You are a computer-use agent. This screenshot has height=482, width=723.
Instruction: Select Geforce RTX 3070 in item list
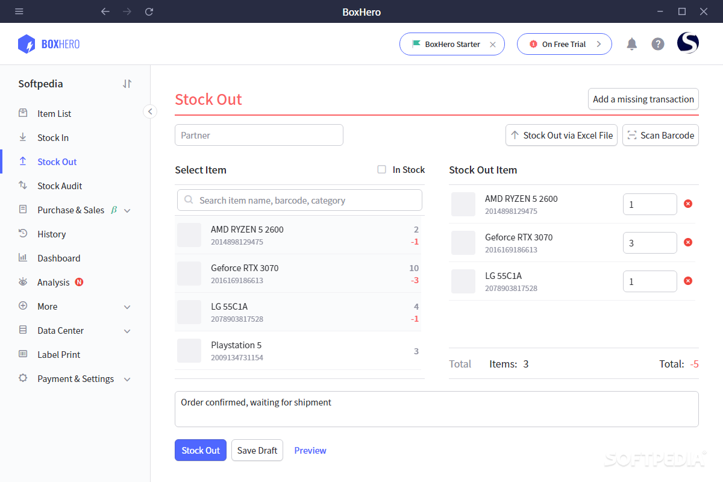click(298, 274)
